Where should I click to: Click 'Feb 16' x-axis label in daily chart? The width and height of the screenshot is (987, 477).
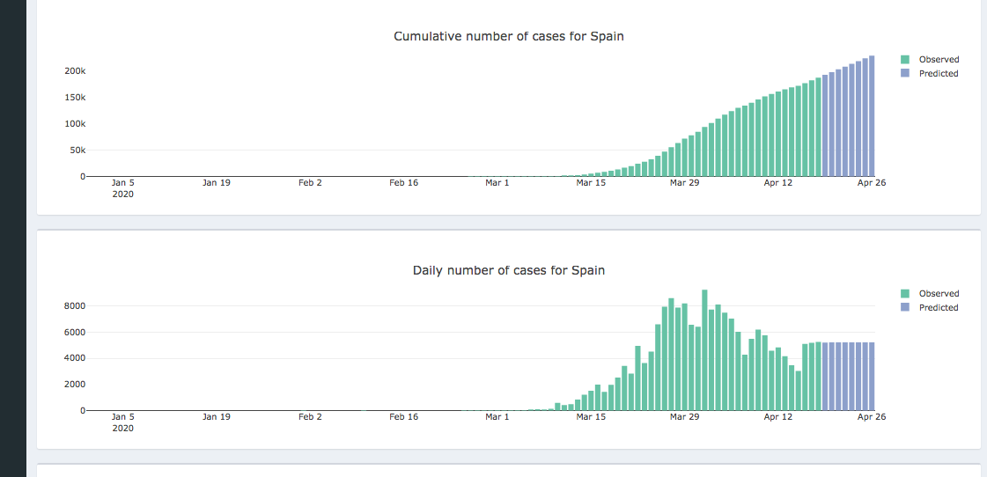click(403, 417)
